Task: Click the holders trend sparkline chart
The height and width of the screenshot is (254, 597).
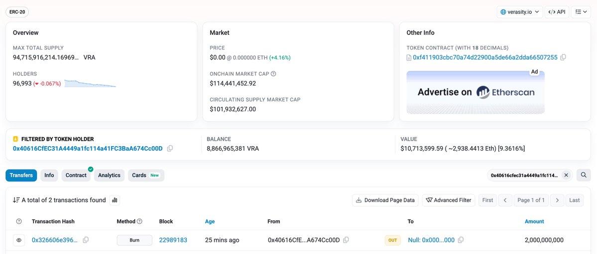Action: click(x=90, y=84)
